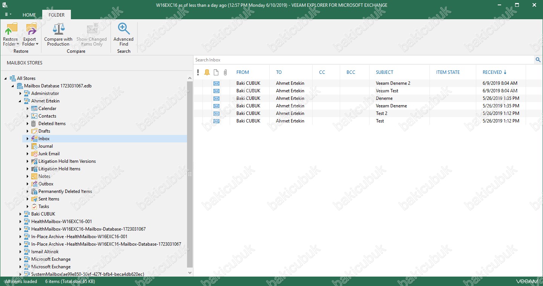Toggle RECEIVED column sort order
This screenshot has width=543, height=286.
coord(494,72)
